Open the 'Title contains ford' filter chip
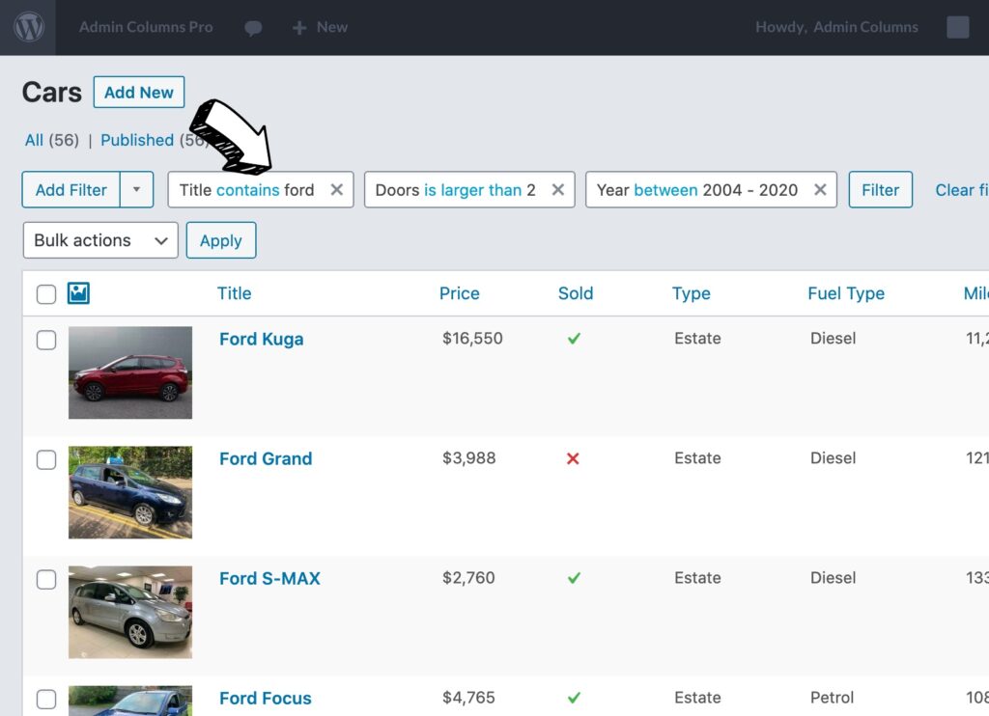This screenshot has height=716, width=989. 249,190
